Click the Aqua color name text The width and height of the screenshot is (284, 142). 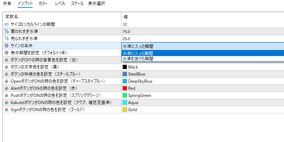pyautogui.click(x=133, y=103)
